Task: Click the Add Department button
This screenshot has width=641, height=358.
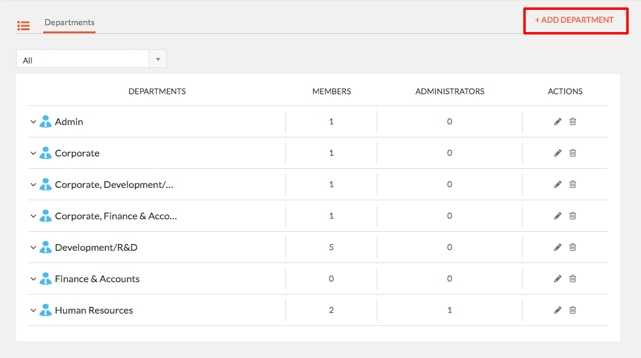Action: coord(574,20)
